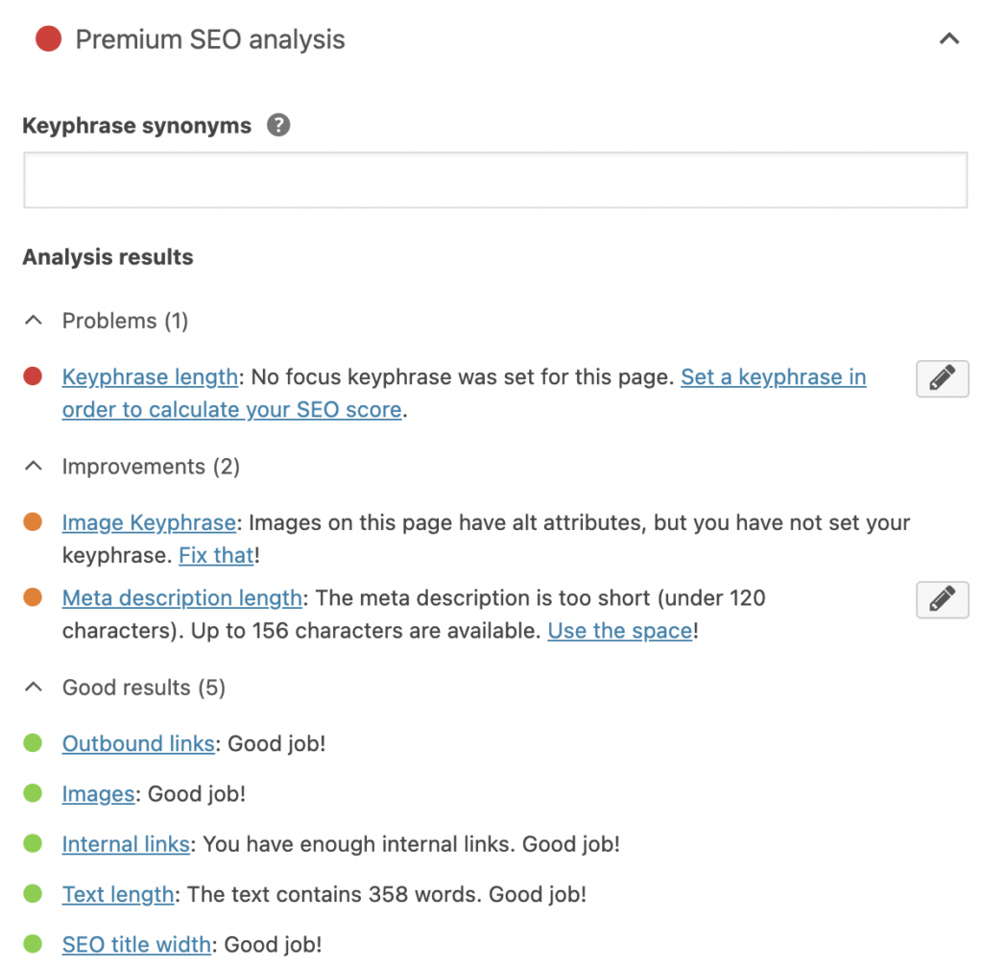This screenshot has height=968, width=983.
Task: Collapse the Problems (1) section
Action: pyautogui.click(x=34, y=321)
